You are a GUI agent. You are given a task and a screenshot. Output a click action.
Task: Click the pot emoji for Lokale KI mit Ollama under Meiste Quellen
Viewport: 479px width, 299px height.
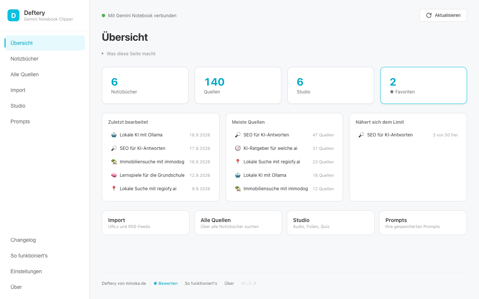click(x=238, y=175)
